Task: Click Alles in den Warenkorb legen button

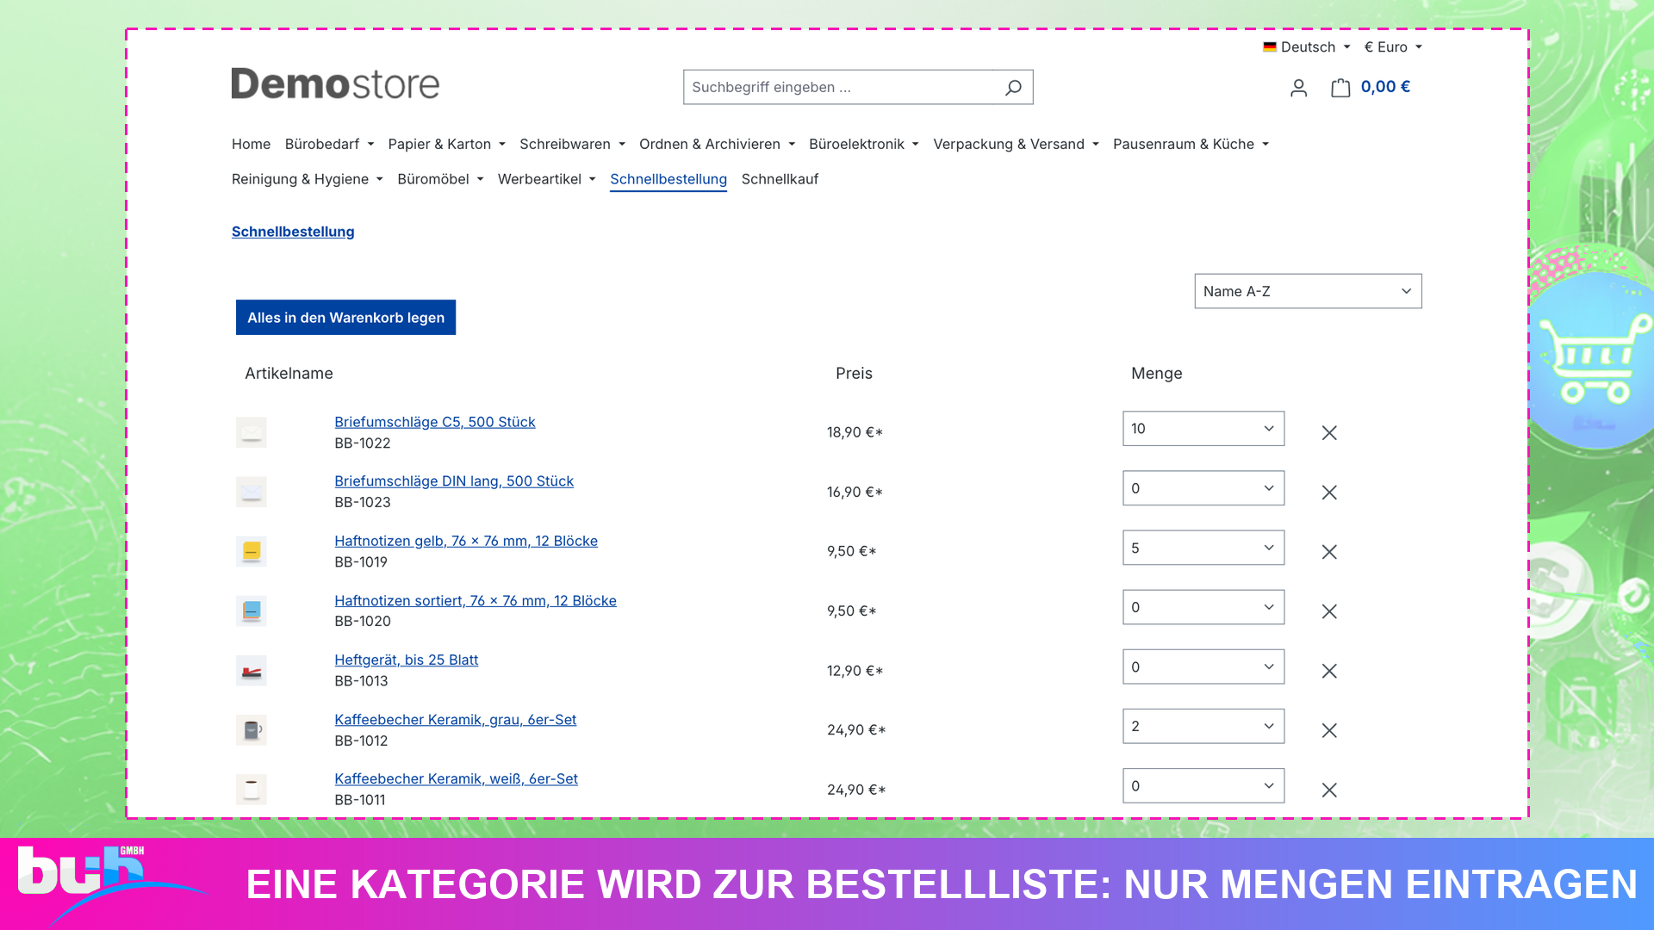Action: (345, 318)
